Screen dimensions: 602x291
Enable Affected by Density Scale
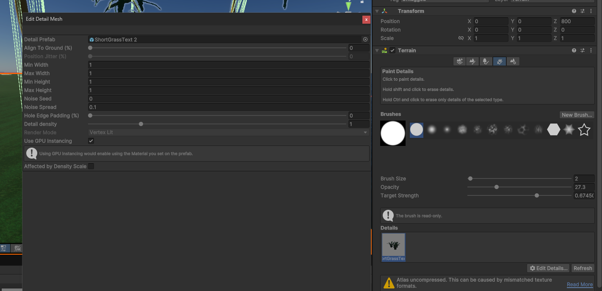point(91,166)
